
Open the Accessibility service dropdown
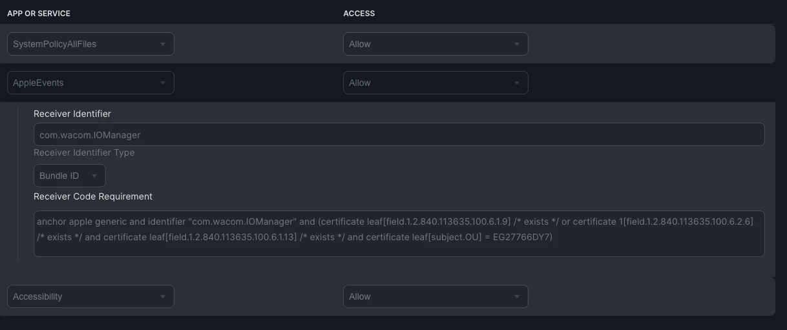[x=90, y=296]
